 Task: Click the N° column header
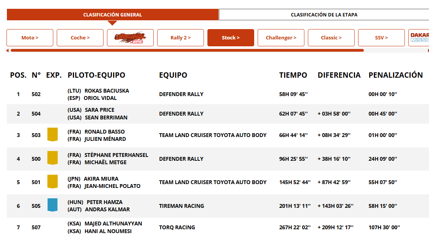tap(36, 75)
